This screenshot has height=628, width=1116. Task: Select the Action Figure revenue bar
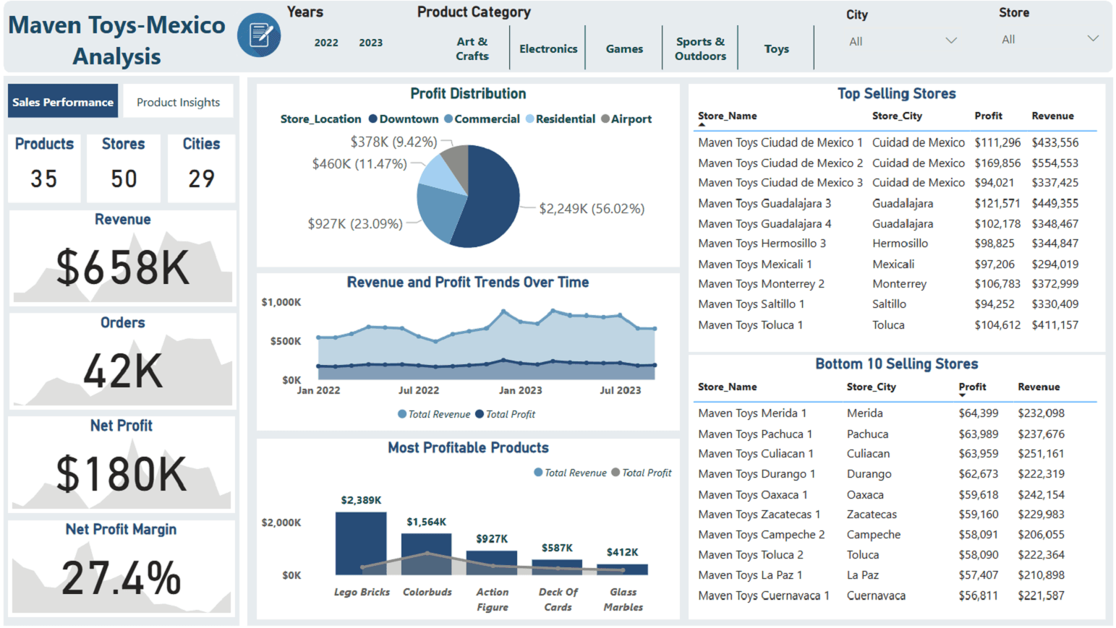(492, 563)
